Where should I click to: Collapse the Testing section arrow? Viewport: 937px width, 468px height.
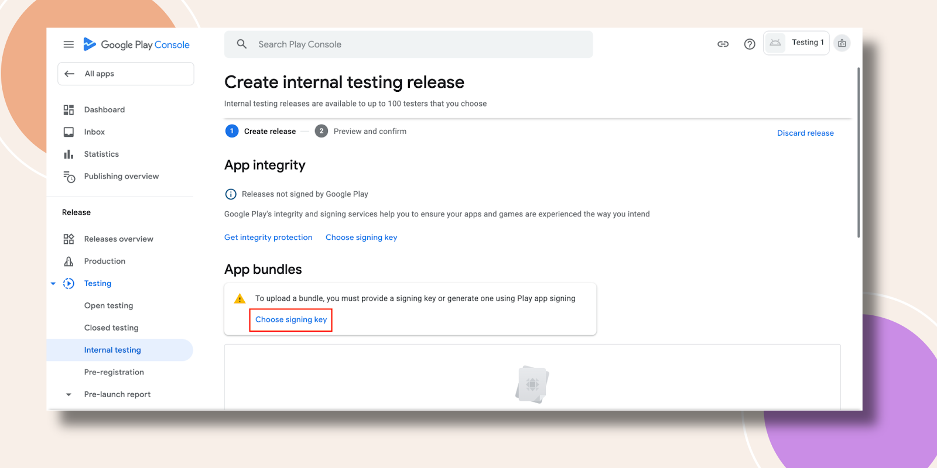[53, 284]
